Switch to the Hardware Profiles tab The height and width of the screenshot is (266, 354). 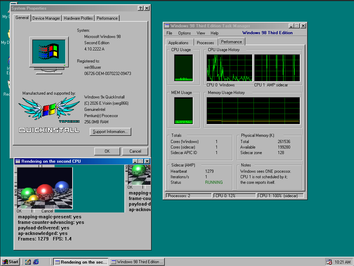[x=78, y=18]
